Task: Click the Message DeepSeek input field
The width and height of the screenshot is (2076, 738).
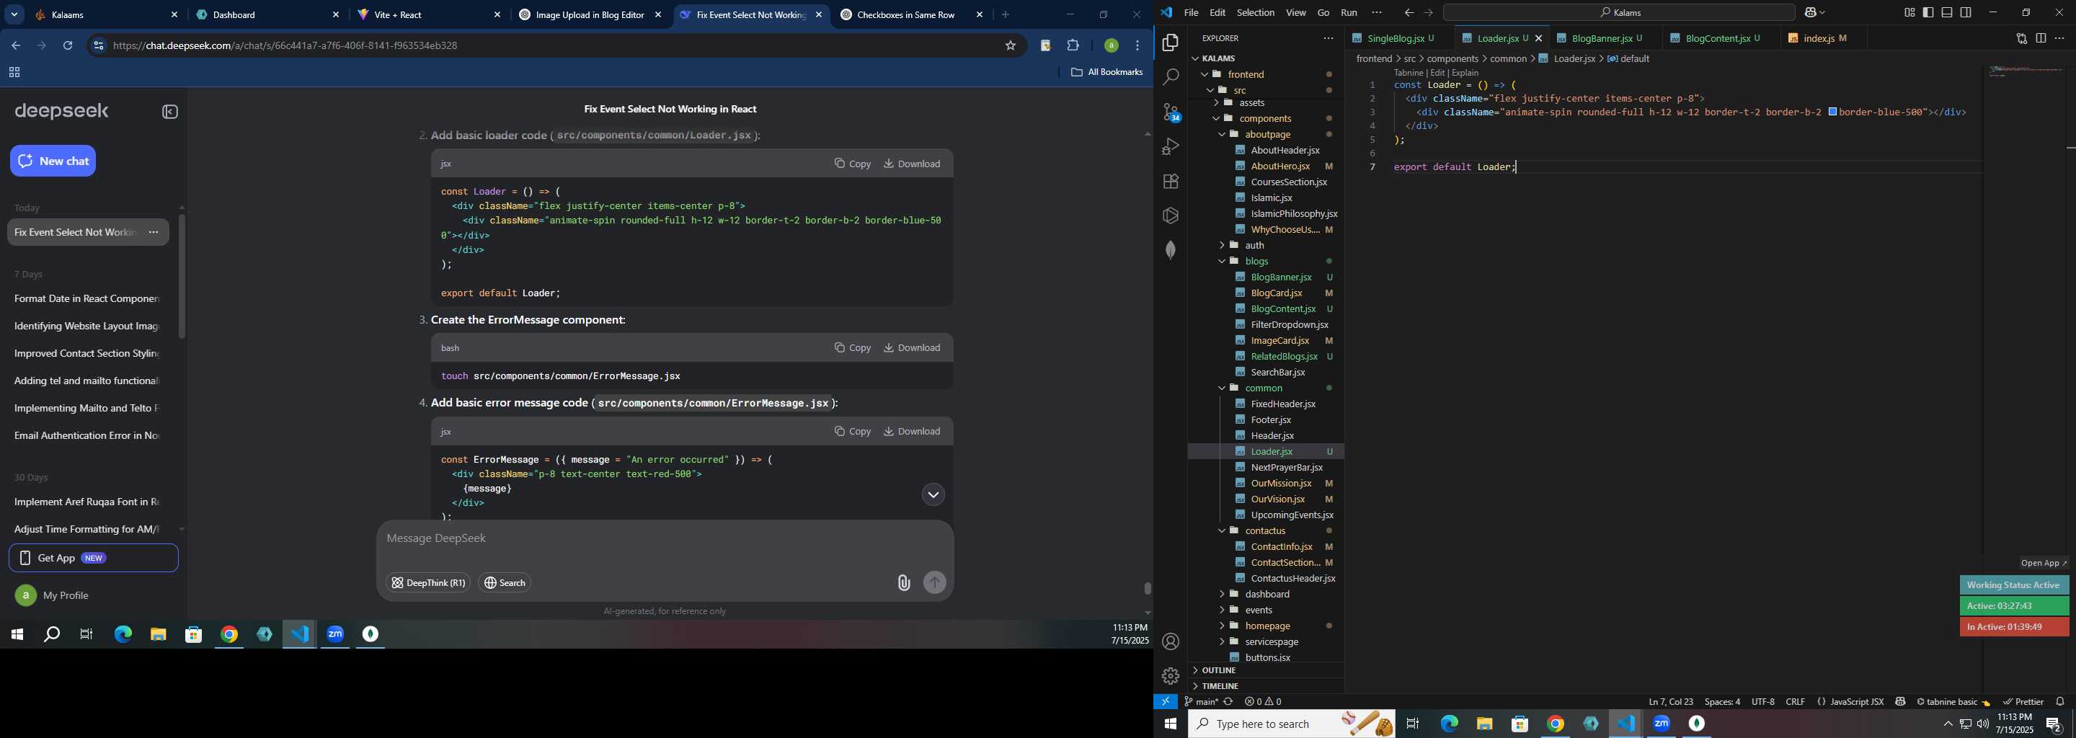Action: coord(665,539)
